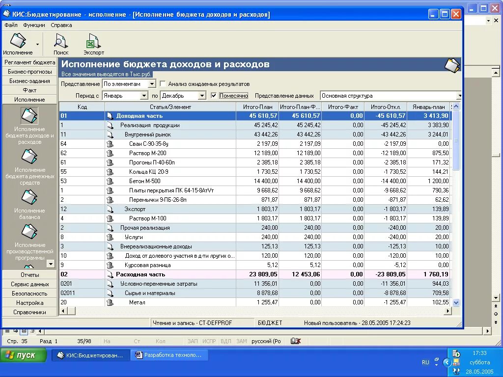This screenshot has height=377, width=503.
Task: Select the Сырье и материалы row
Action: [255, 293]
